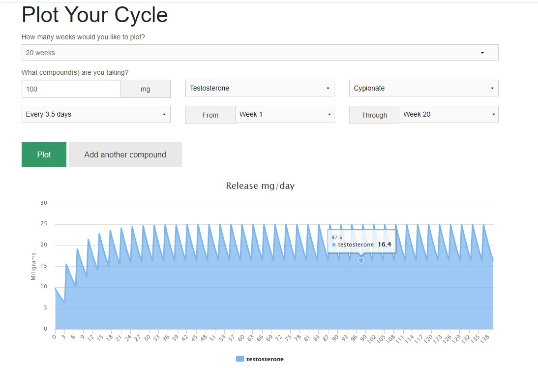Screen dimensions: 538x368
Task: Open the Cypionate ester dropdown
Action: click(423, 89)
